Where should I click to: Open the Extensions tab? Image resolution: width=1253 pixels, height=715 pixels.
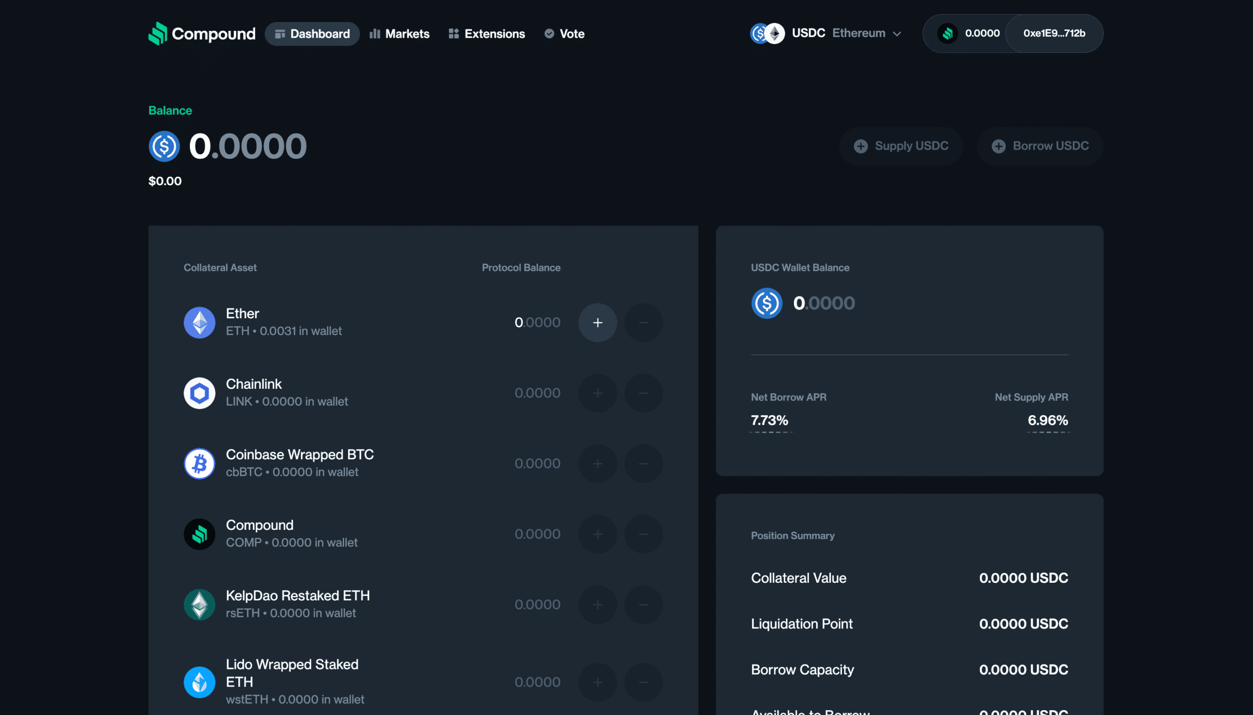pyautogui.click(x=487, y=34)
